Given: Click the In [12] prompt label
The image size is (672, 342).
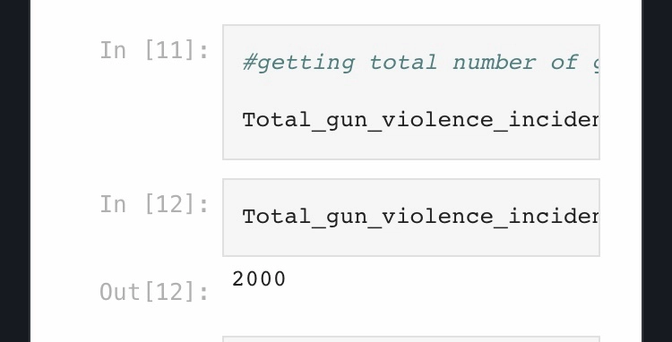Looking at the screenshot, I should point(154,204).
